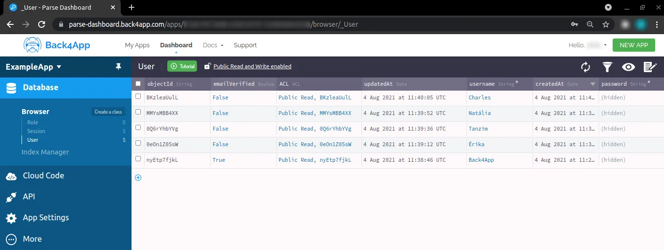Click the Browser sidebar heading
Screen dimensions: 664x250
tap(35, 112)
